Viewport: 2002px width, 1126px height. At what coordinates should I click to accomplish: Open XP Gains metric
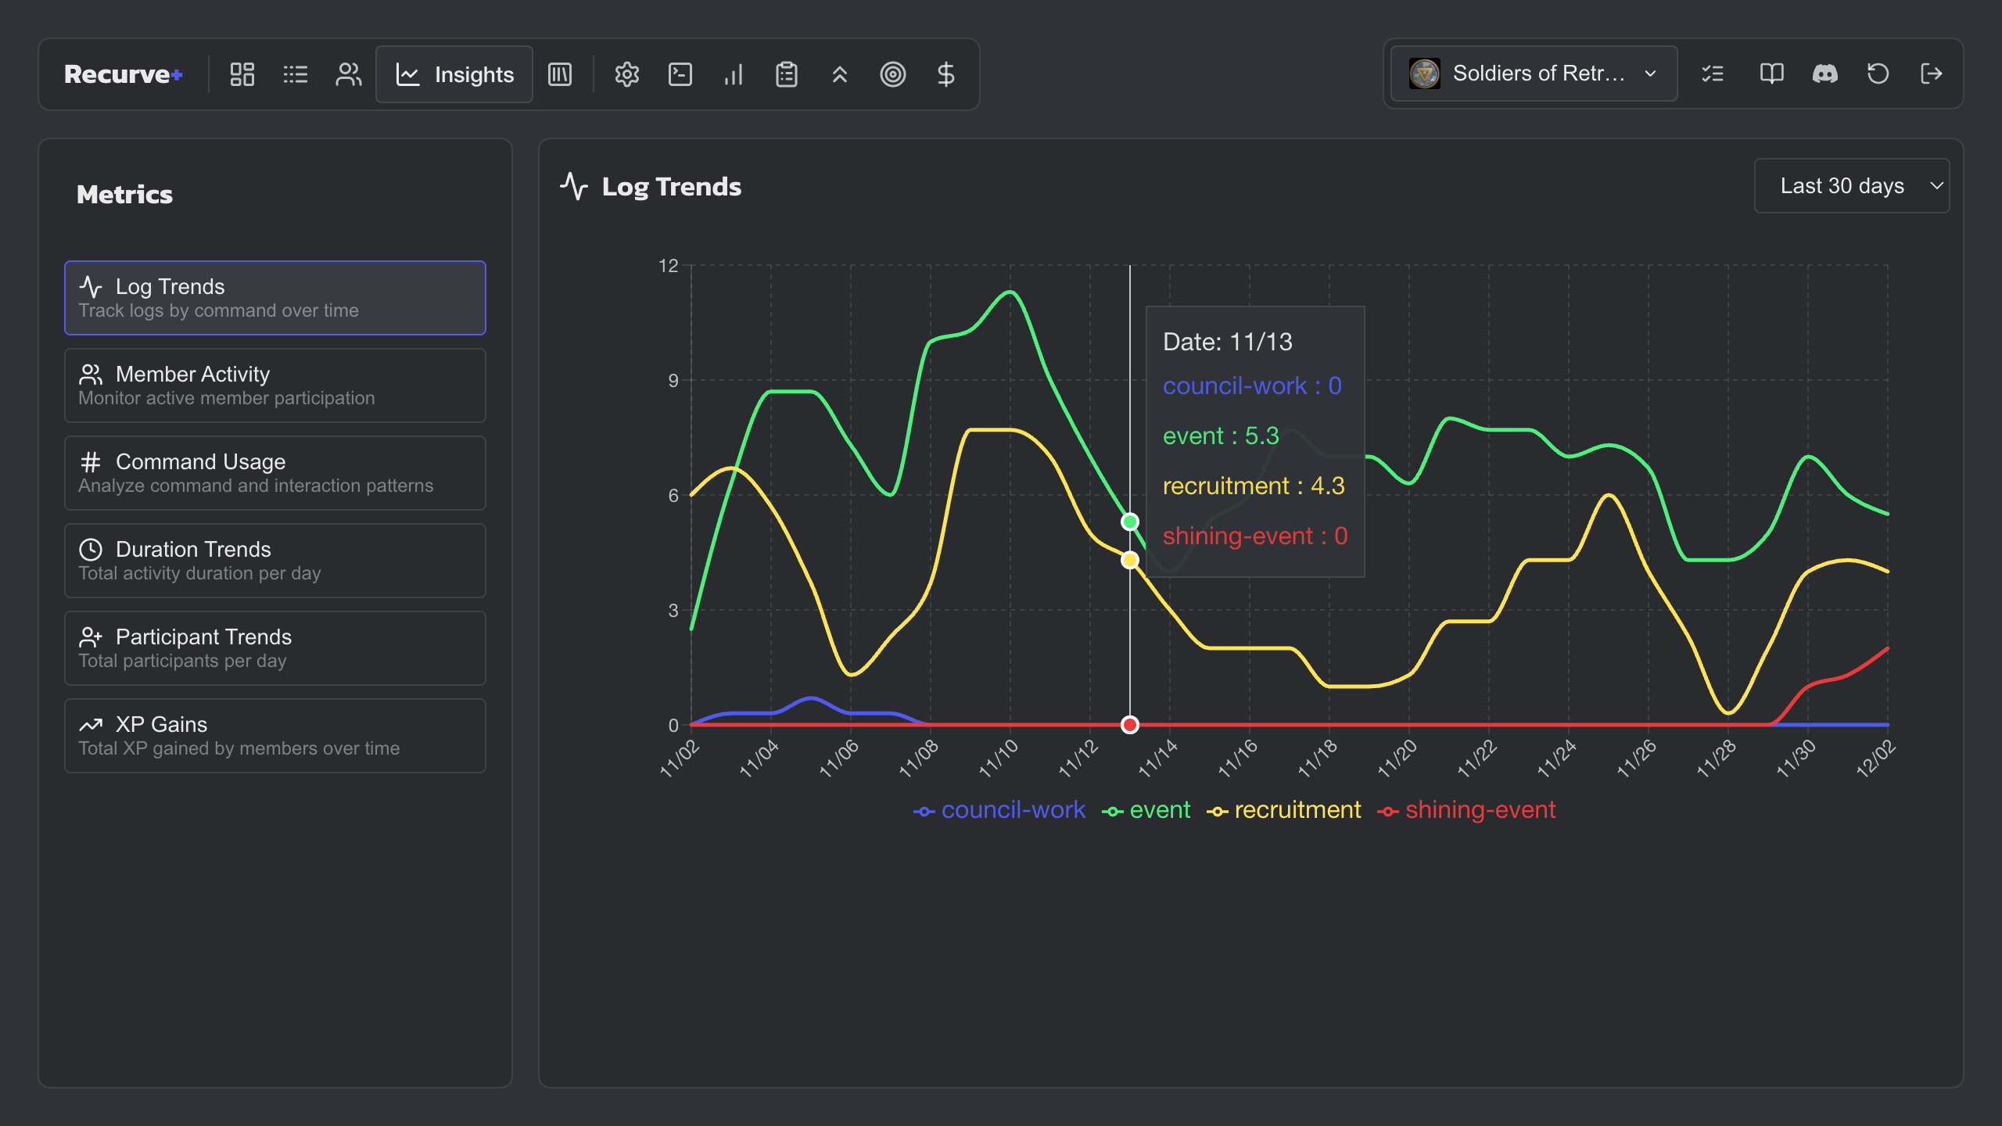[274, 735]
